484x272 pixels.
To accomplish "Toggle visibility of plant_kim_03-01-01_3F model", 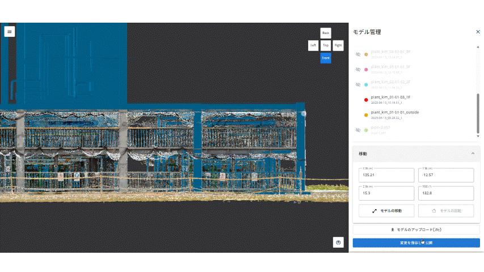I will [358, 69].
